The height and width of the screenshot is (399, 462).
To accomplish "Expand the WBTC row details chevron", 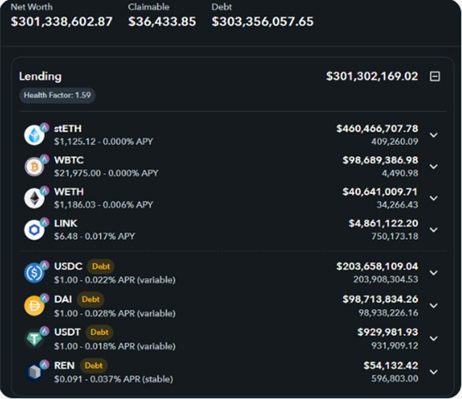I will pos(434,167).
